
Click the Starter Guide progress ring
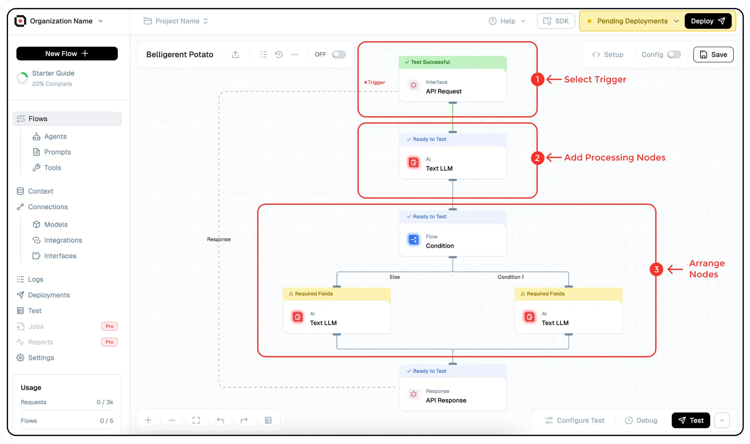pos(22,78)
